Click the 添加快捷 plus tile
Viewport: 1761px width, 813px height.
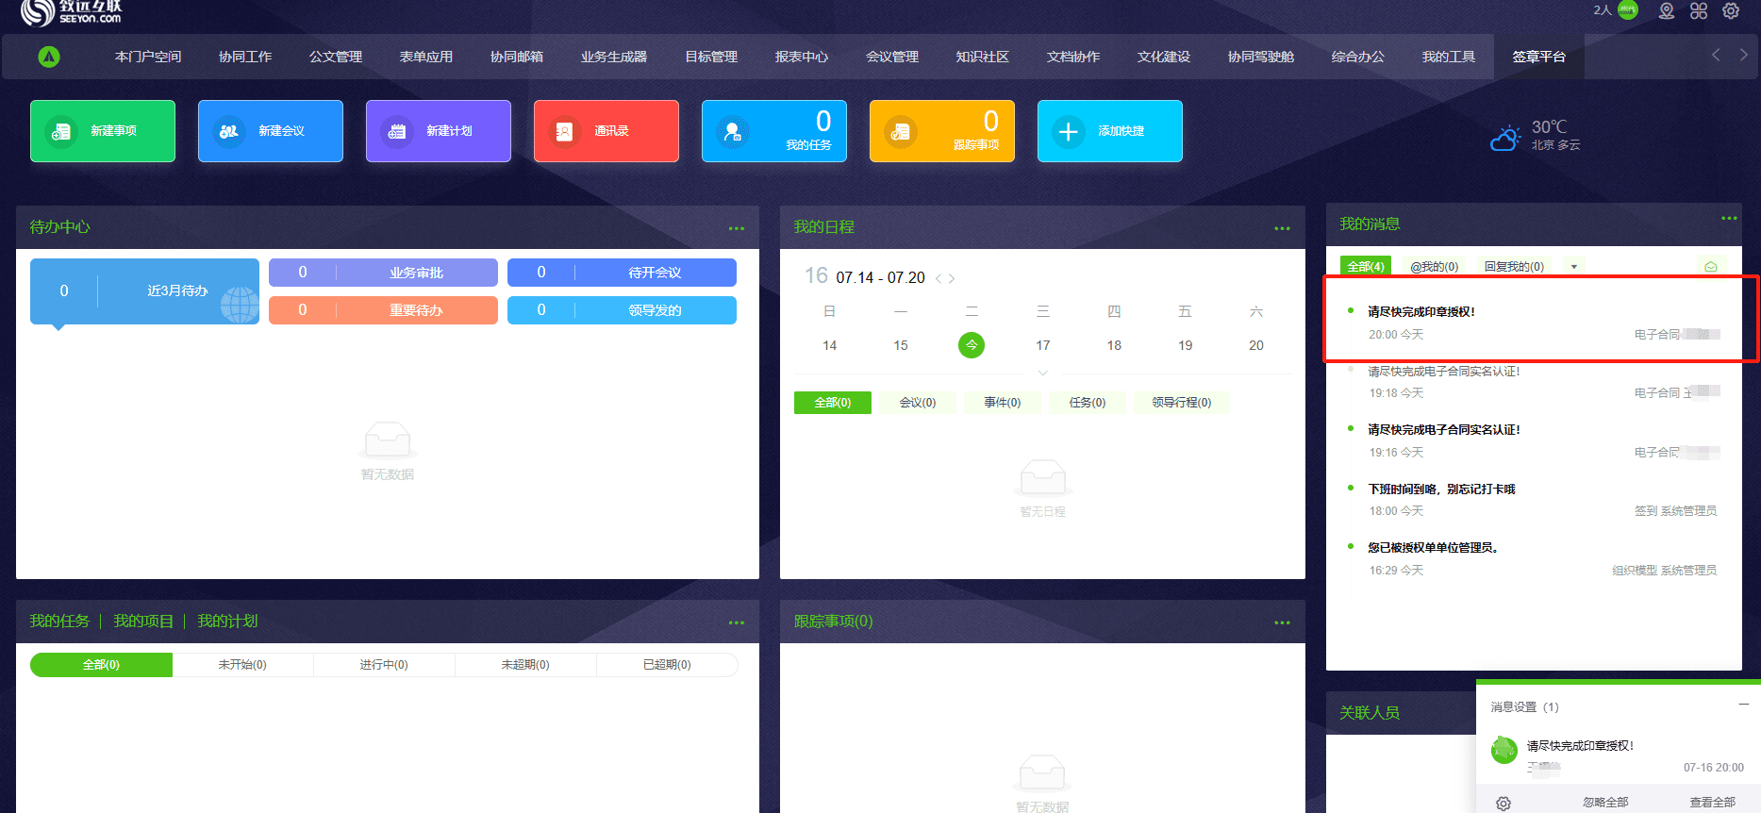coord(1110,131)
